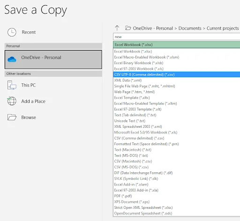Click the OneDrive cloud icon
Viewport: 240px width, 221px height.
(x=12, y=59)
